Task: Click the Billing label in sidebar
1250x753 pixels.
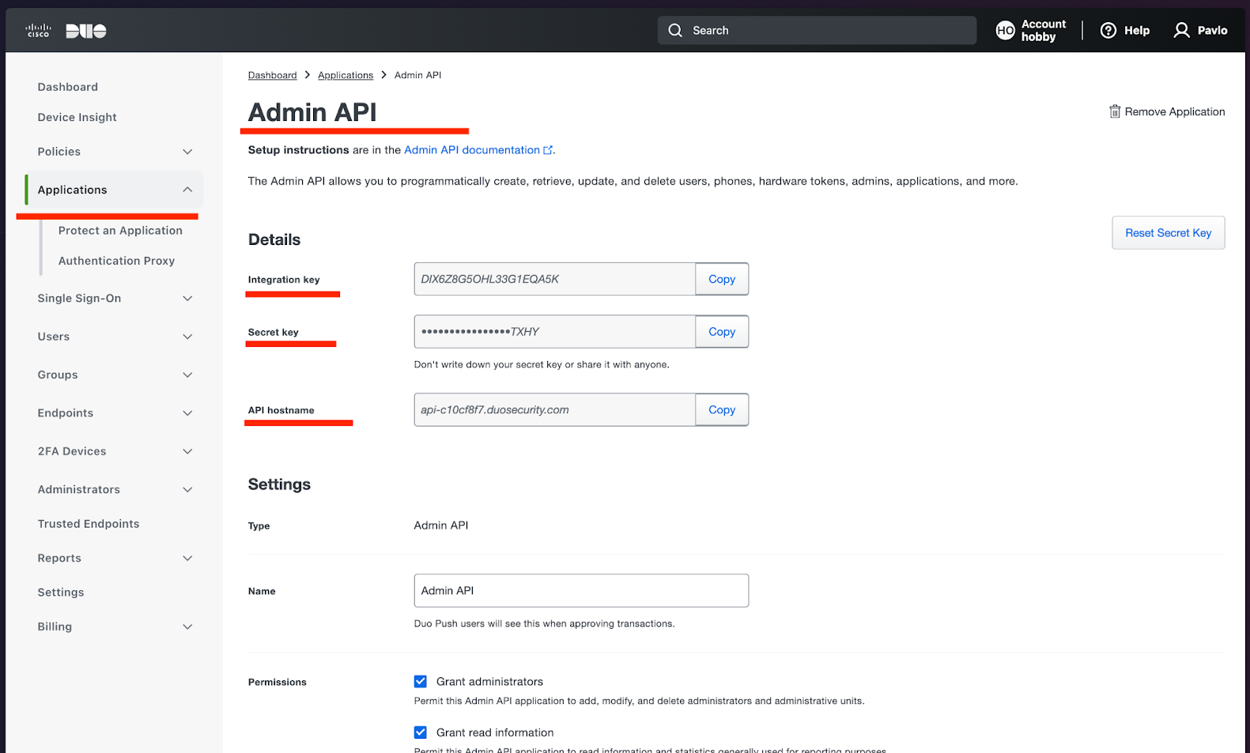Action: (55, 627)
